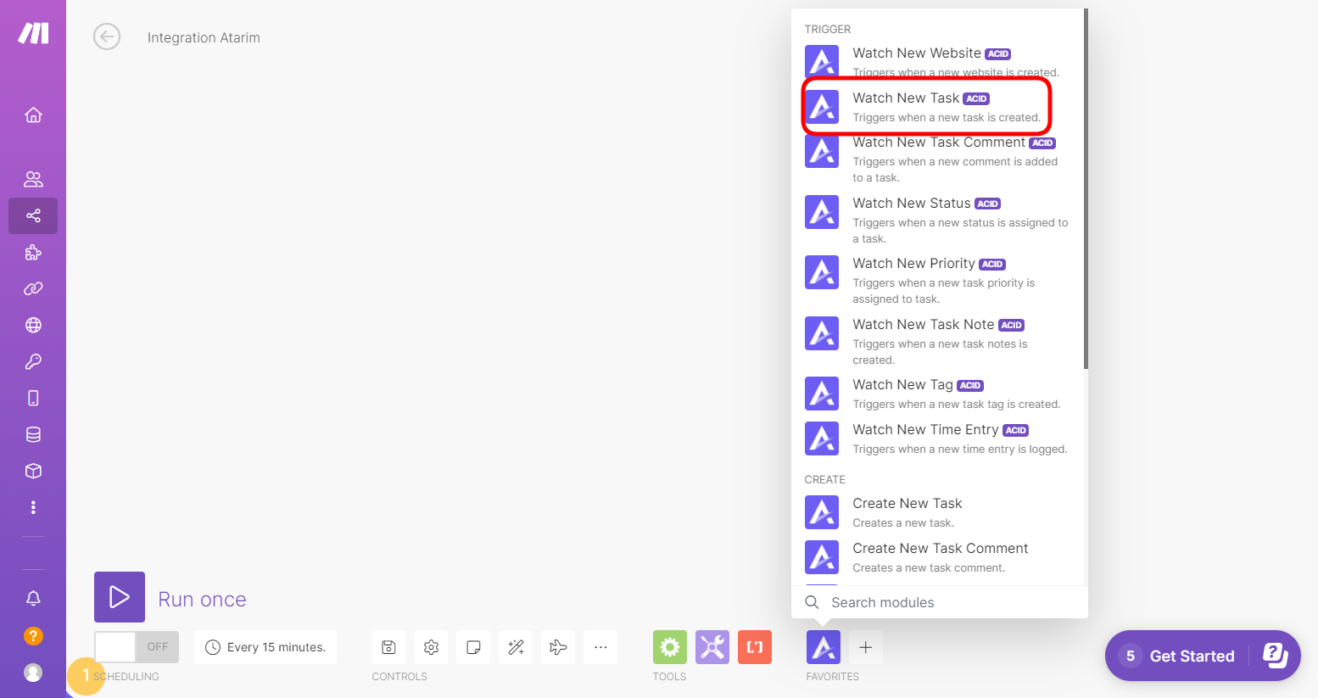Click into the Search modules field
The image size is (1318, 698).
pyautogui.click(x=940, y=602)
